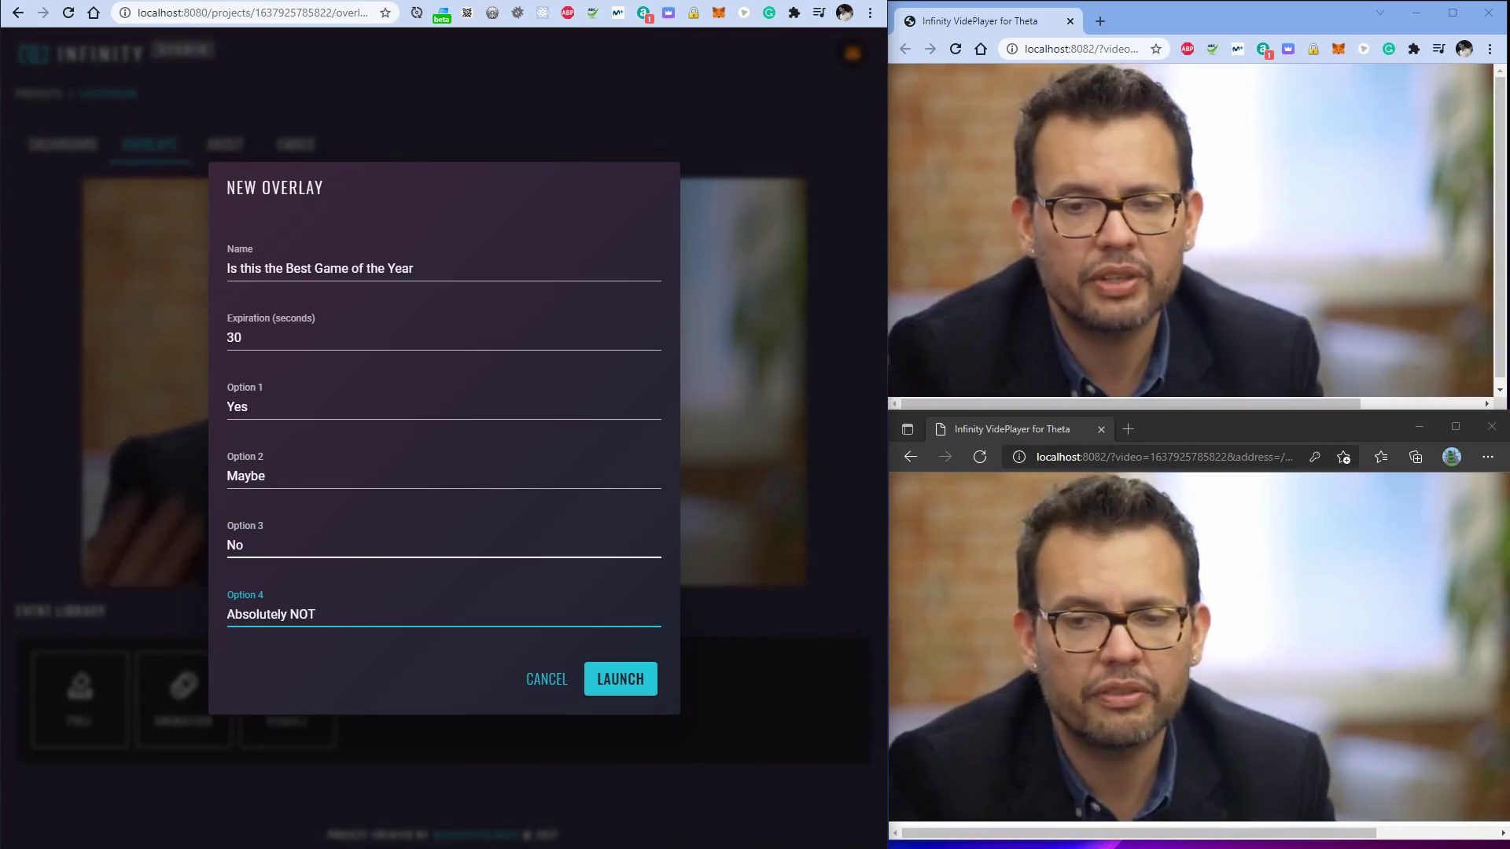Open the Favorites list icon in Edge

click(1380, 457)
